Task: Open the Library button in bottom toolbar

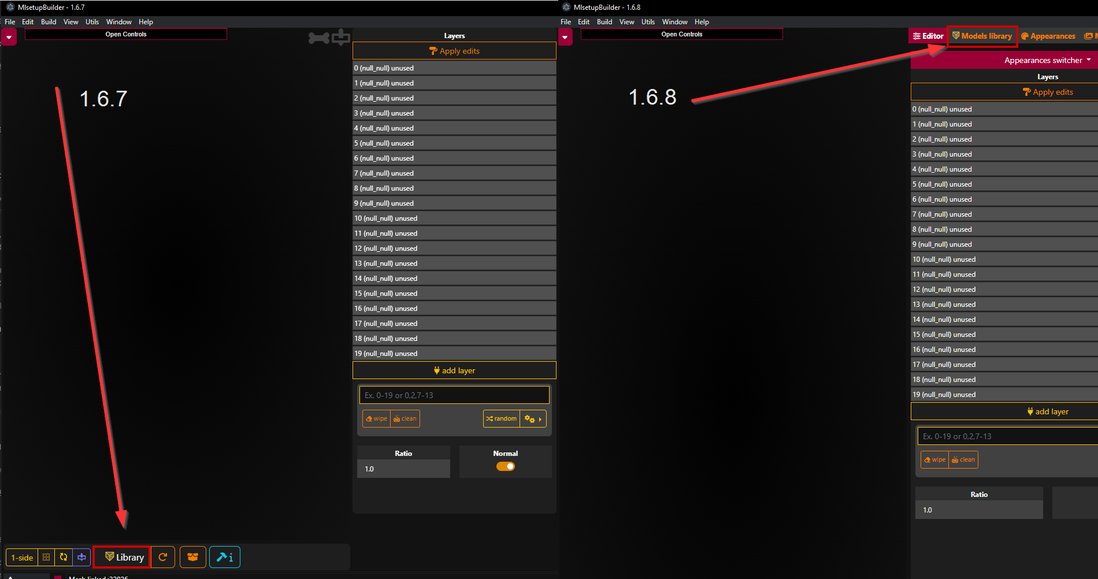Action: click(123, 557)
